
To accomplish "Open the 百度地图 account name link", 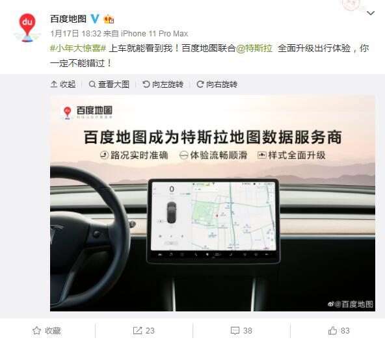I will [68, 19].
